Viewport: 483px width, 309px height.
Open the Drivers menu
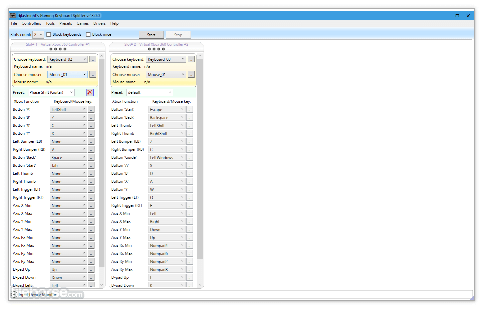pyautogui.click(x=99, y=23)
